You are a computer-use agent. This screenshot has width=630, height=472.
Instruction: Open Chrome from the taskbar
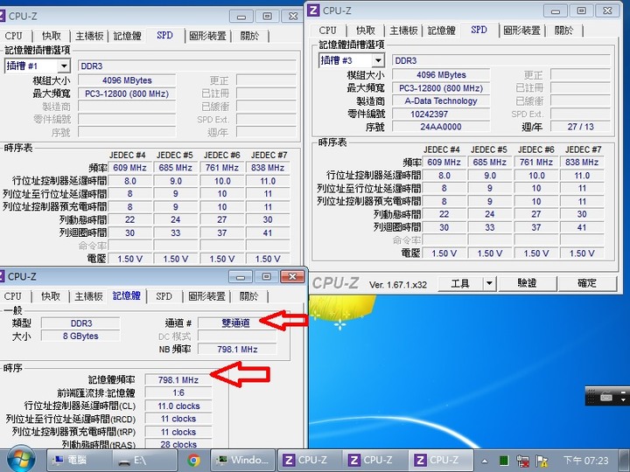tap(193, 460)
